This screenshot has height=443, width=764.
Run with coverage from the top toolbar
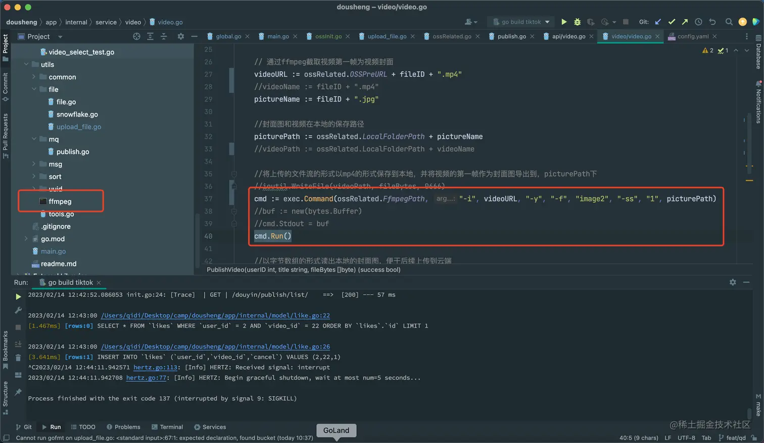[x=590, y=22]
